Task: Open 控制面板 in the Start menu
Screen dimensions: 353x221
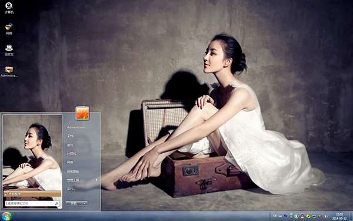Action: (73, 171)
